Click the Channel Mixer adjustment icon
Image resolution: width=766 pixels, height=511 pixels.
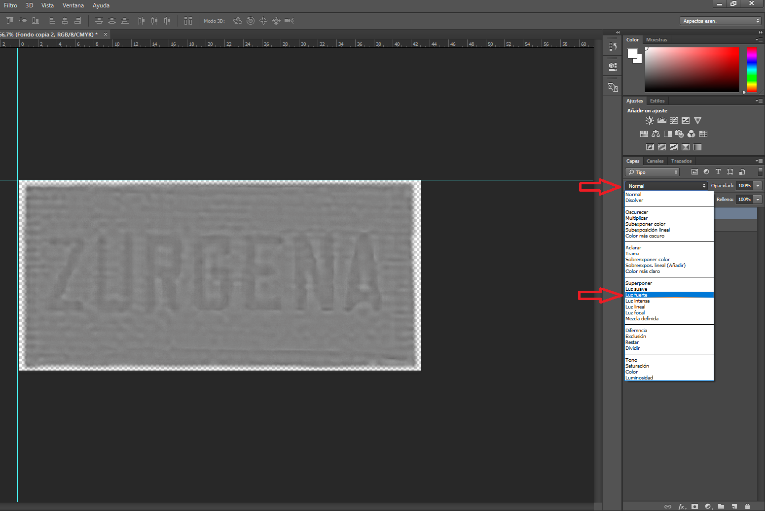(x=692, y=134)
